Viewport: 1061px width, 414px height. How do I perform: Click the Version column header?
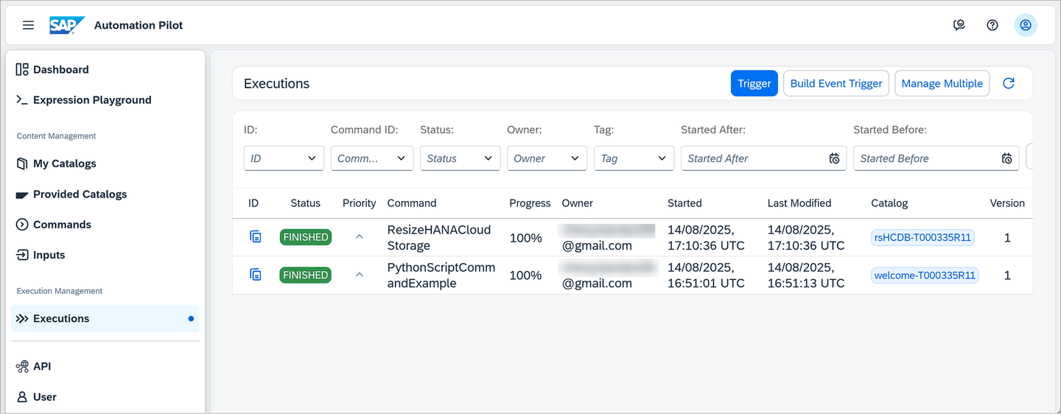click(1007, 203)
